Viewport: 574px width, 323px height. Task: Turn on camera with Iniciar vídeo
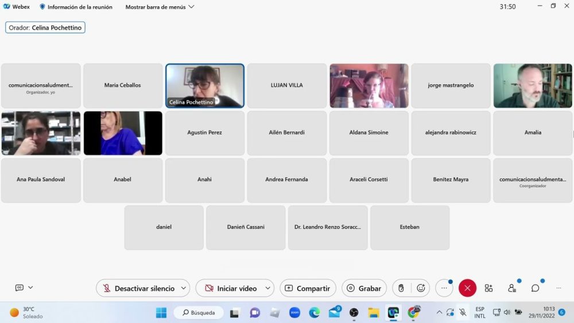click(x=231, y=288)
